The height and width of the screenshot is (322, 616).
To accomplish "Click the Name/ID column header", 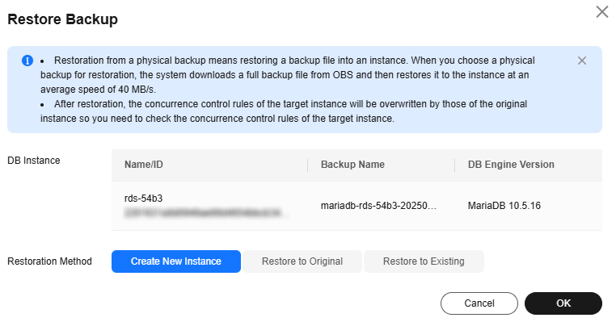I will [x=143, y=165].
